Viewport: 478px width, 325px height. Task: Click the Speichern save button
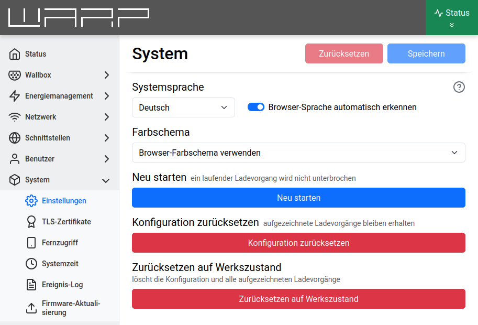[x=426, y=53]
